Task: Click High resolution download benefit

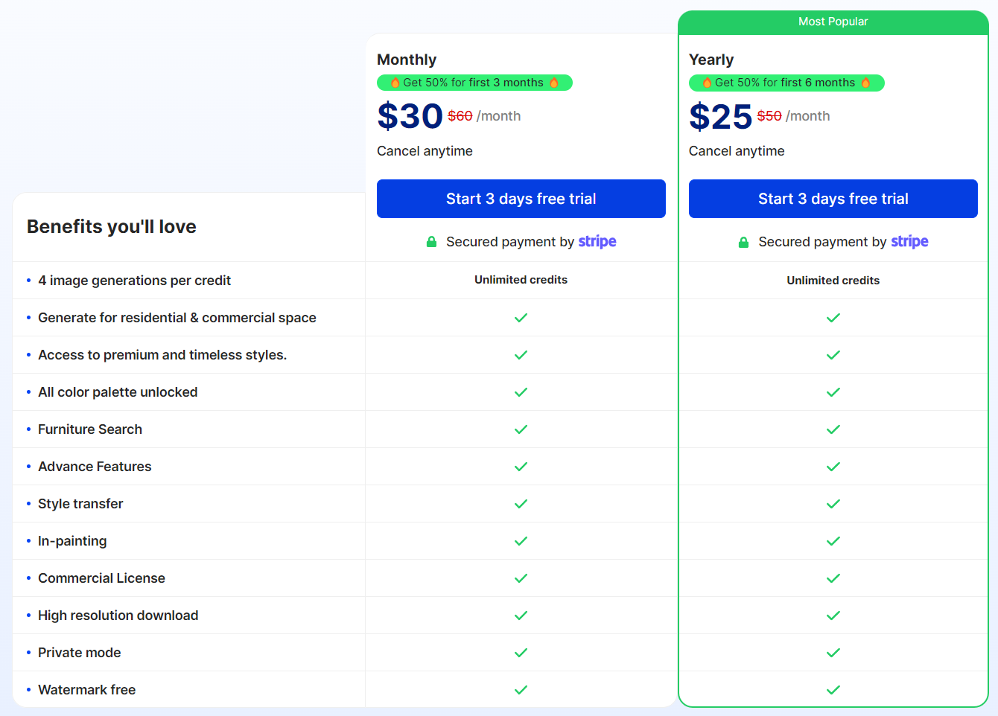Action: pos(118,616)
